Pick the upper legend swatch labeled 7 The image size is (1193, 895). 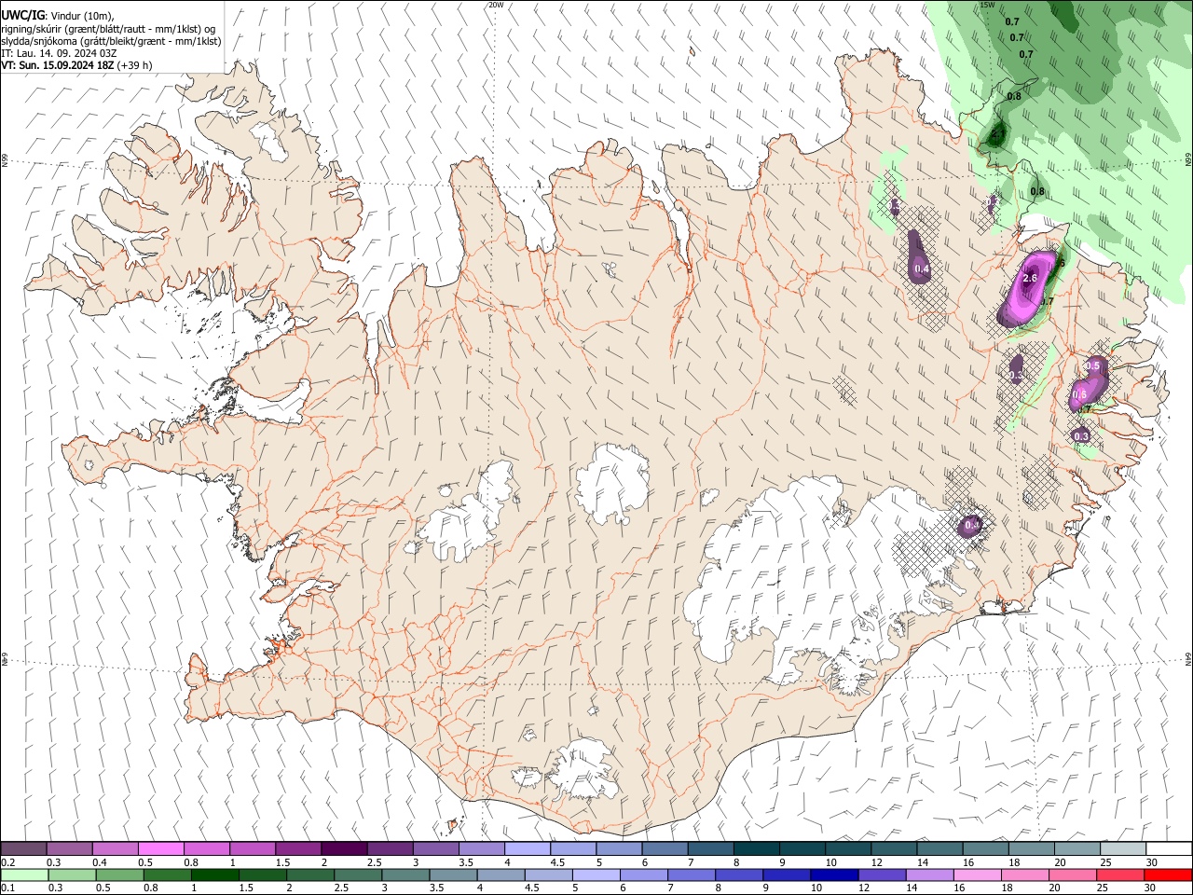pos(709,849)
